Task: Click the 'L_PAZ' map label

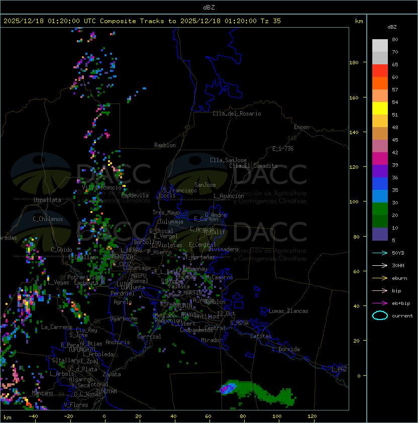Action: point(339,369)
